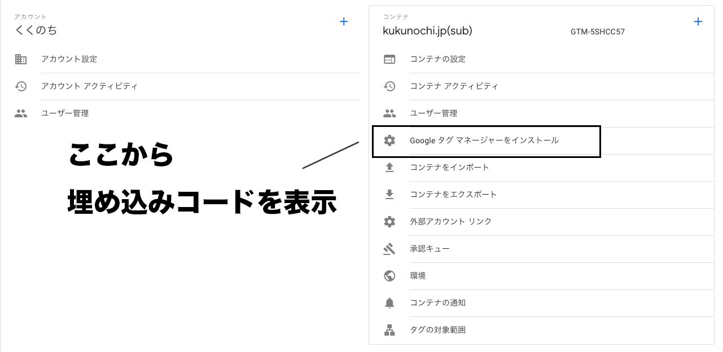Click the history icon beside コンテナ アクティビティ
The image size is (723, 352).
click(389, 86)
